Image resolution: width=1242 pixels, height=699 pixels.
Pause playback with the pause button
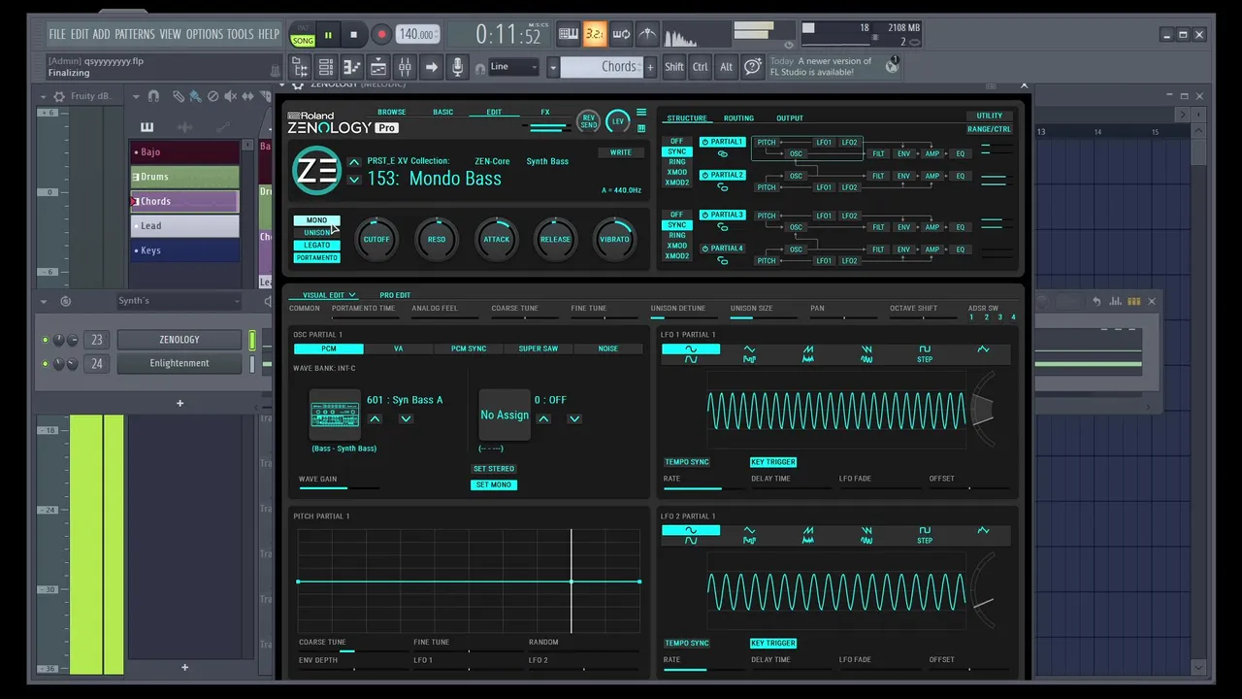pyautogui.click(x=328, y=35)
